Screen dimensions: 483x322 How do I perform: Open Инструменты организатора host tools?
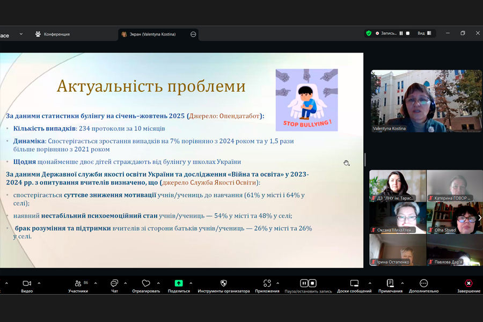point(224,283)
